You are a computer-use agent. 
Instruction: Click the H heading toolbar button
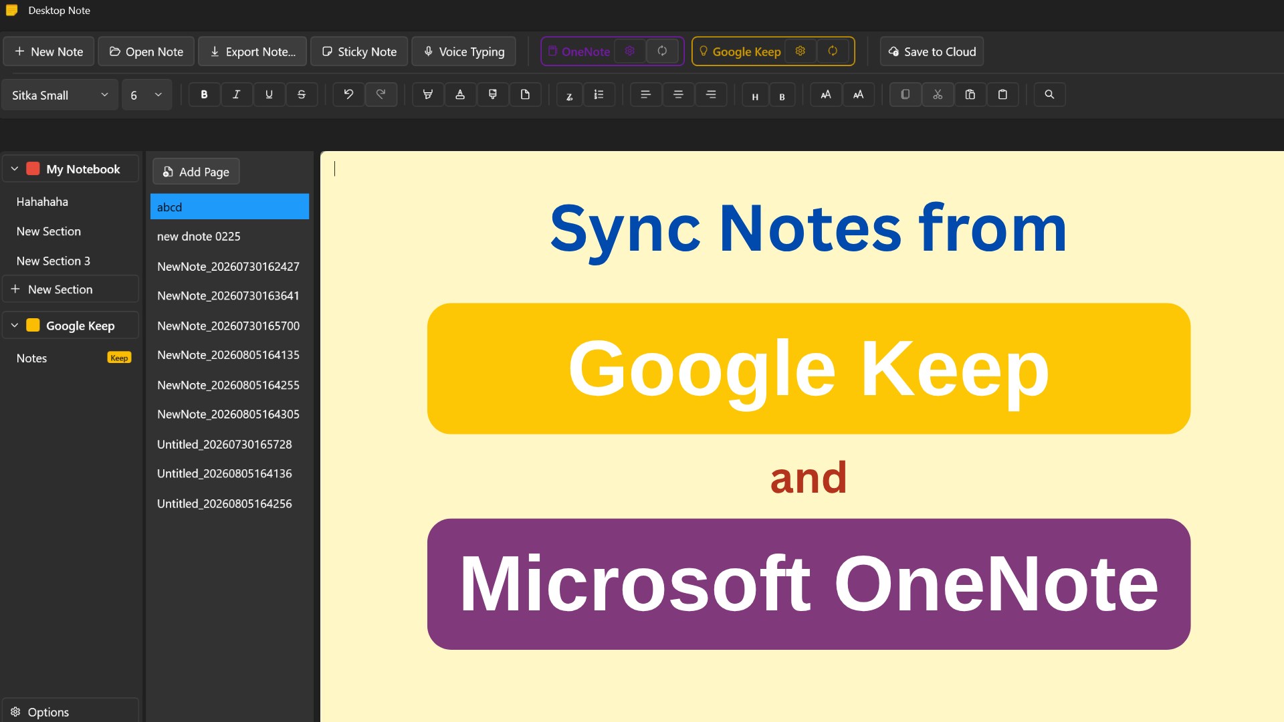[755, 96]
